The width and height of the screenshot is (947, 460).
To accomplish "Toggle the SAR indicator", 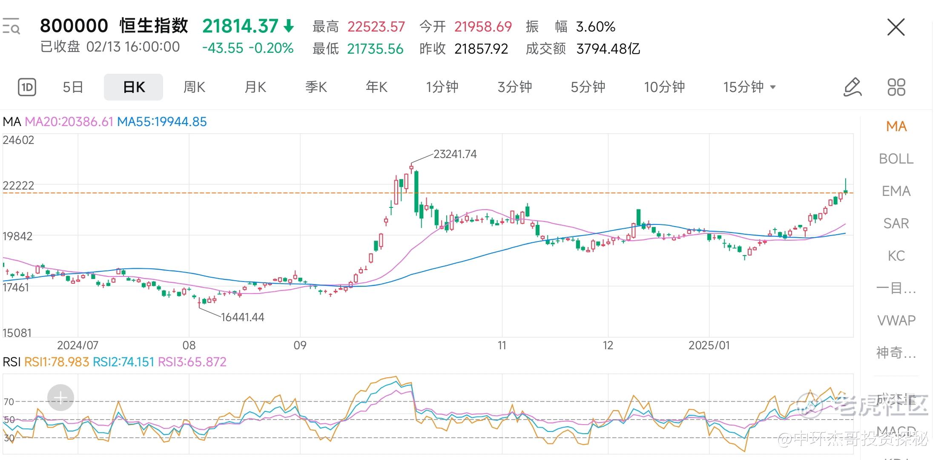I will [x=896, y=224].
